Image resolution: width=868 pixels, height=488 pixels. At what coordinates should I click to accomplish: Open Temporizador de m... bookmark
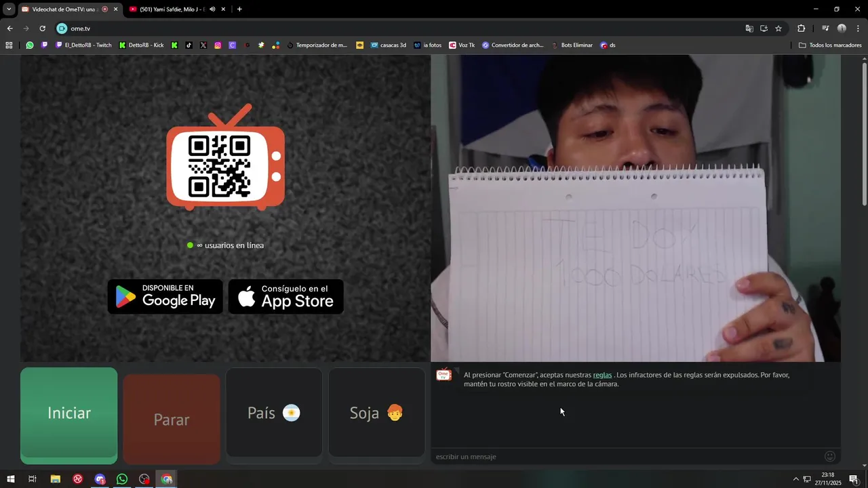click(x=317, y=45)
